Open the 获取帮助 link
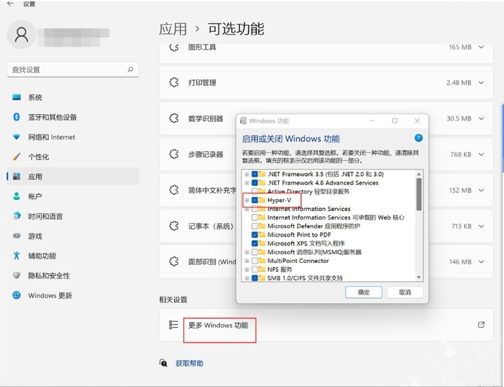 click(x=189, y=363)
